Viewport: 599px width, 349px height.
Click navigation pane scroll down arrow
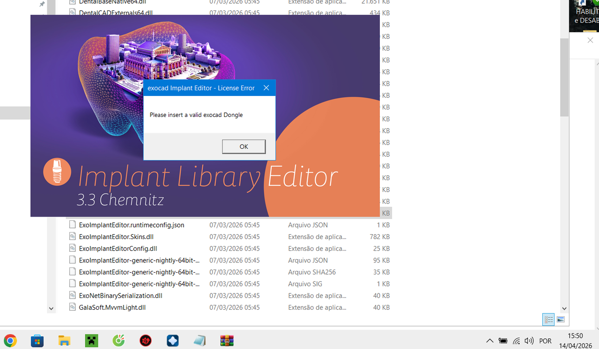tap(51, 308)
